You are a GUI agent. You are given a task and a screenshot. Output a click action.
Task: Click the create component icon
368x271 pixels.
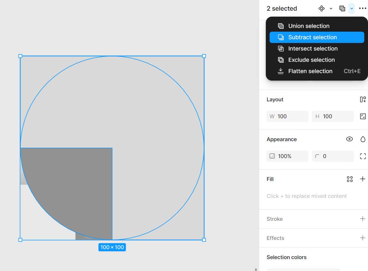pos(321,8)
